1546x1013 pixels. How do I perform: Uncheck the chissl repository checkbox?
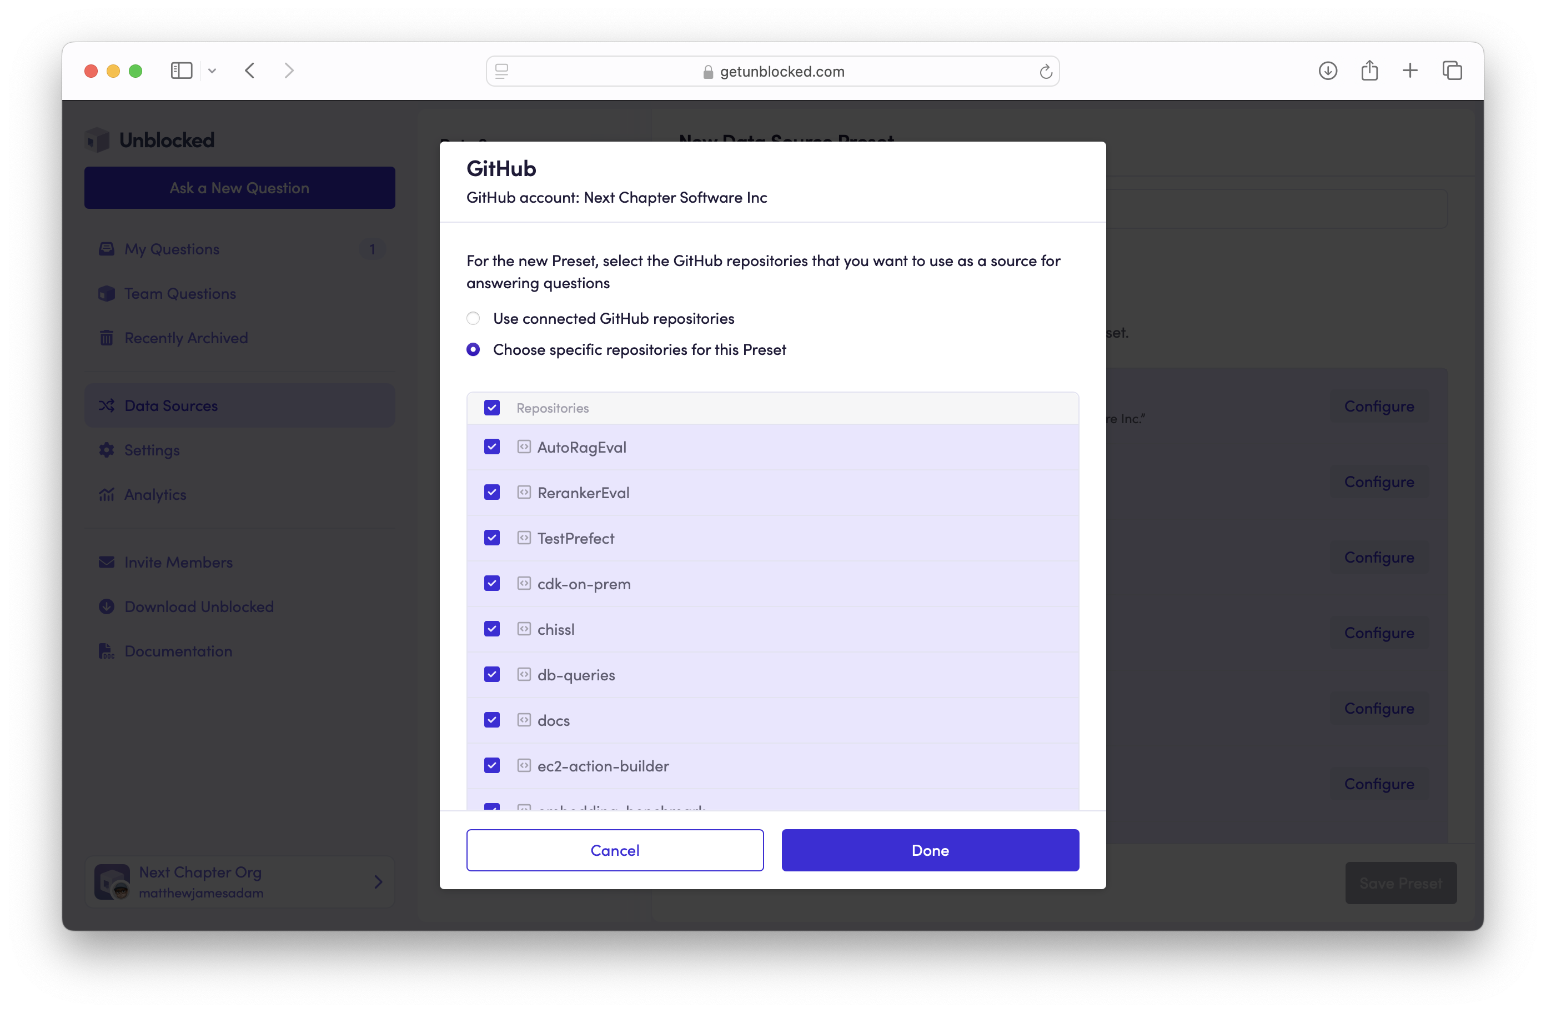coord(491,629)
